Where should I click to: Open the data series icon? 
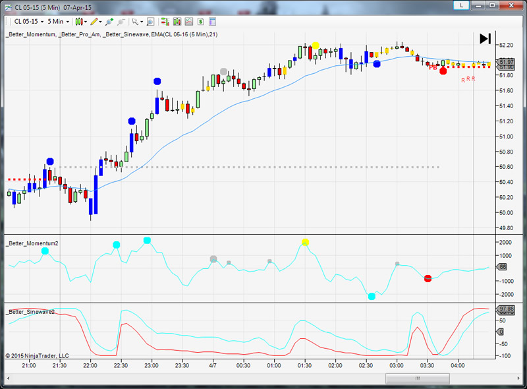[x=177, y=22]
